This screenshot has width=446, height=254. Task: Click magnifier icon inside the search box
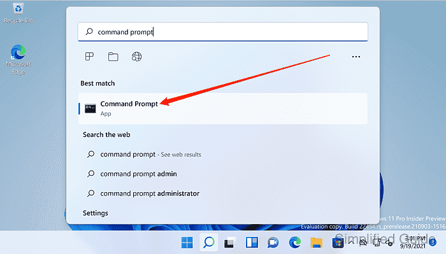[89, 32]
